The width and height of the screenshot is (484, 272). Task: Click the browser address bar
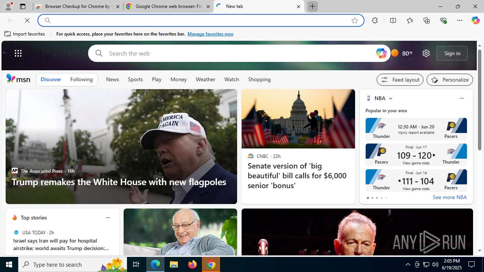coord(200,20)
